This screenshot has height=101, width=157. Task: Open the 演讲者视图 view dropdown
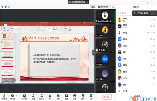coord(104,7)
